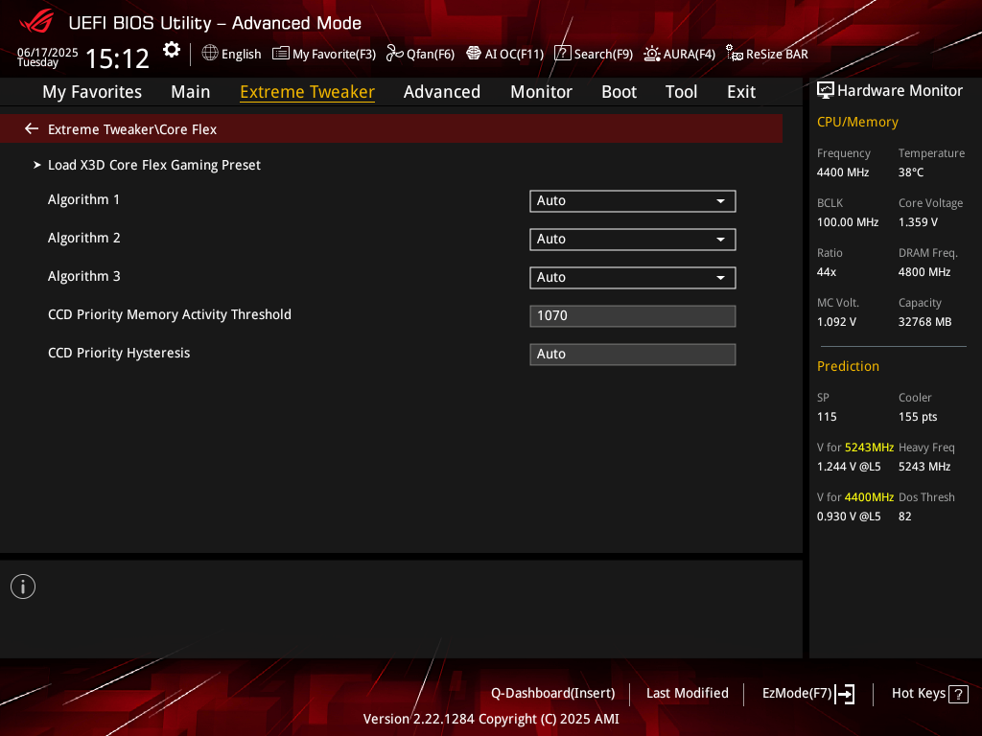View Last Modified settings
This screenshot has height=736, width=982.
[687, 694]
